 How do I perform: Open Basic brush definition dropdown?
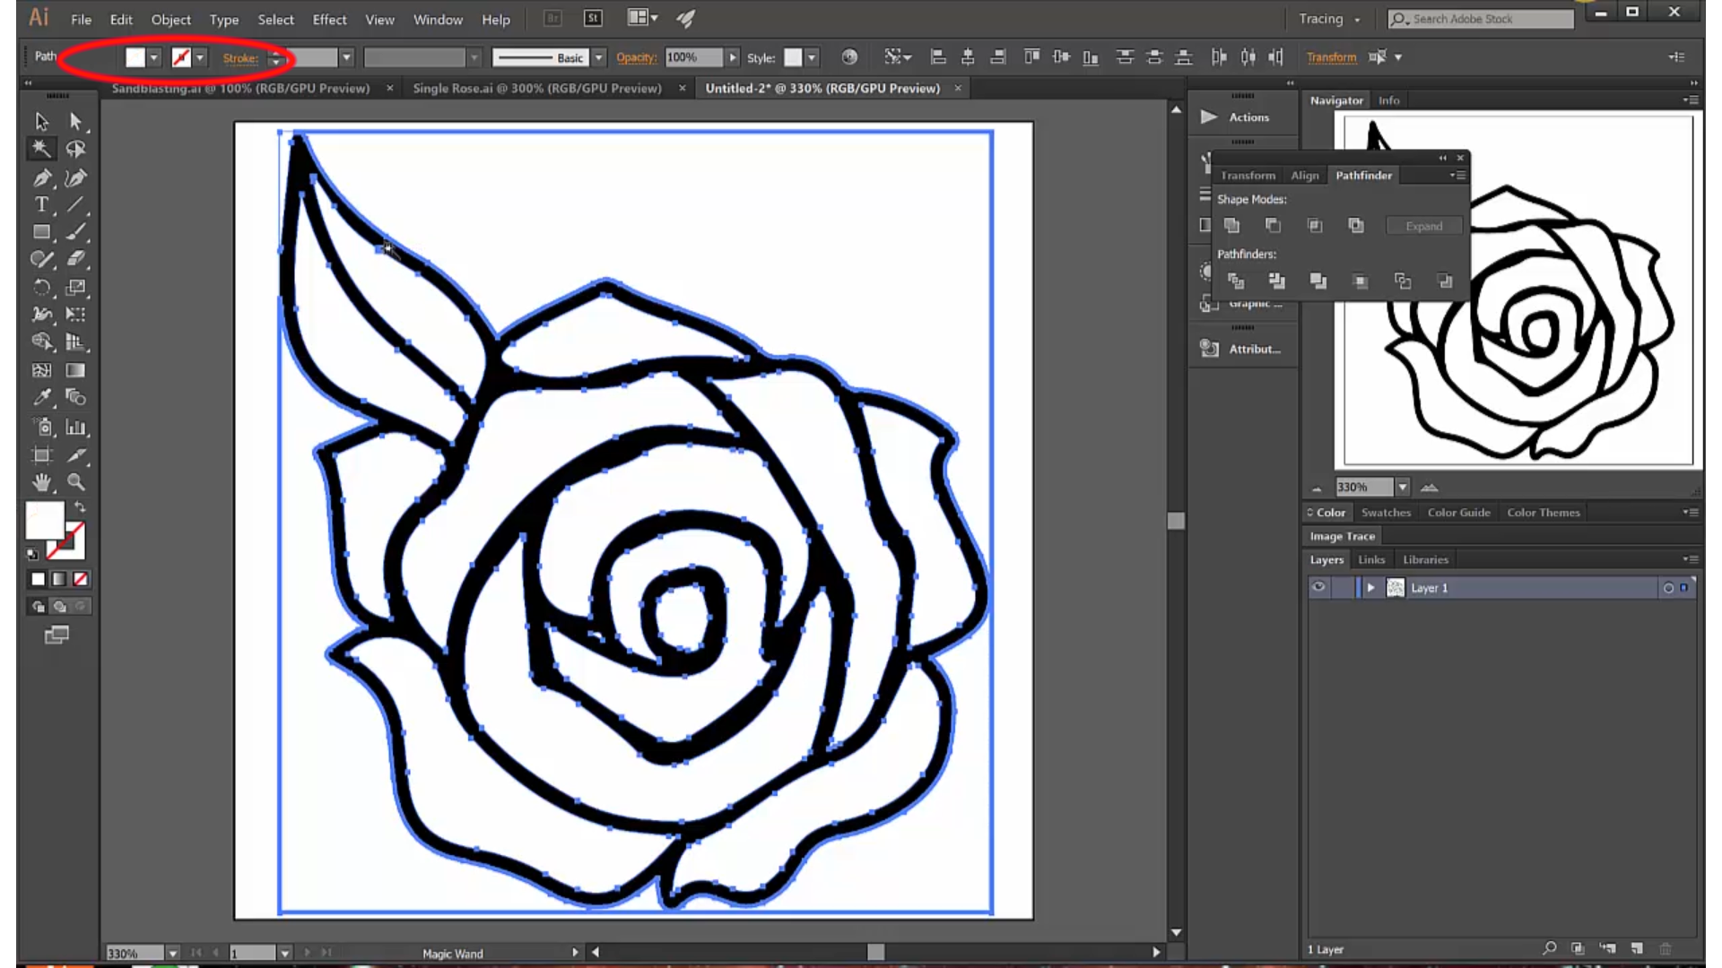pyautogui.click(x=599, y=57)
